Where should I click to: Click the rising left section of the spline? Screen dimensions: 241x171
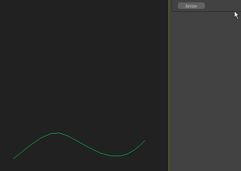(x=30, y=146)
